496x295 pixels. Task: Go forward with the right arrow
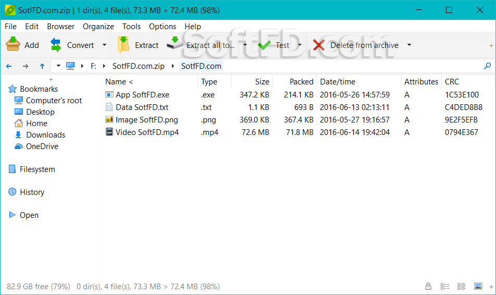point(26,66)
